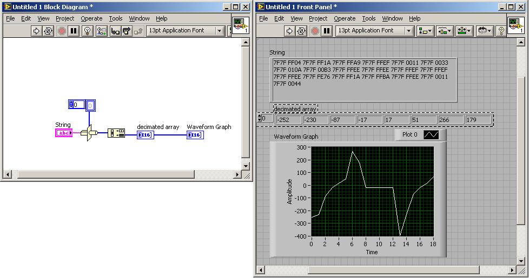Open Operate menu in Front Panel window
Screen dimensions: 529x278
point(345,18)
